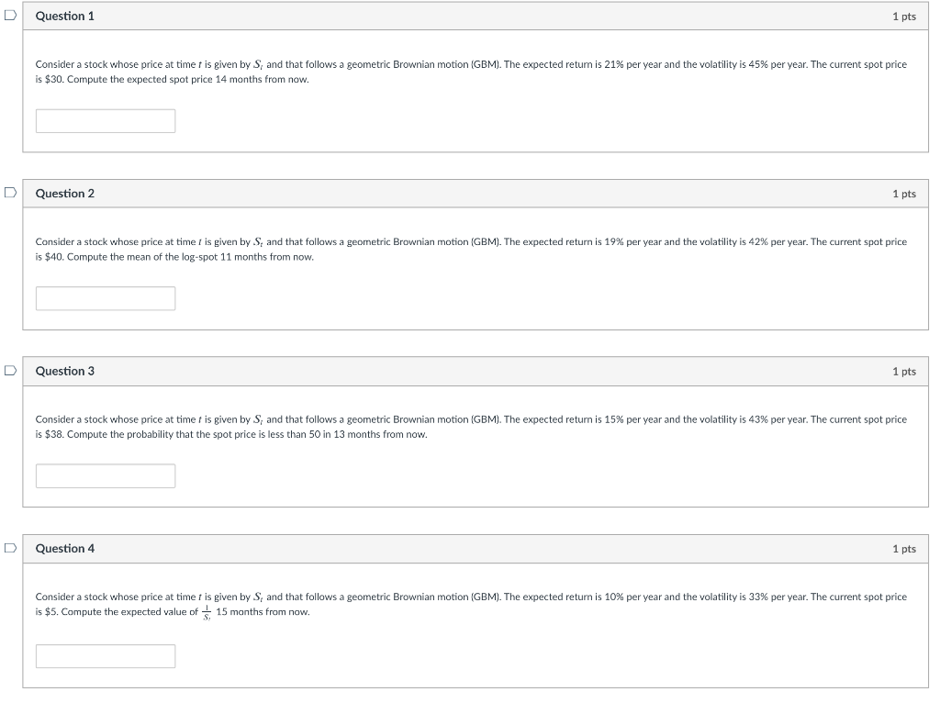This screenshot has width=940, height=703.
Task: Click the 1 pts label on Question 1
Action: click(x=904, y=16)
